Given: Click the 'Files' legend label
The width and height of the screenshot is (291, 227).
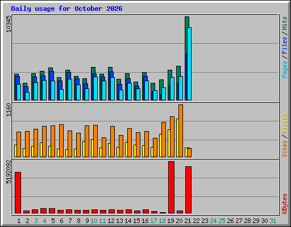Looking at the screenshot, I should pyautogui.click(x=285, y=45).
